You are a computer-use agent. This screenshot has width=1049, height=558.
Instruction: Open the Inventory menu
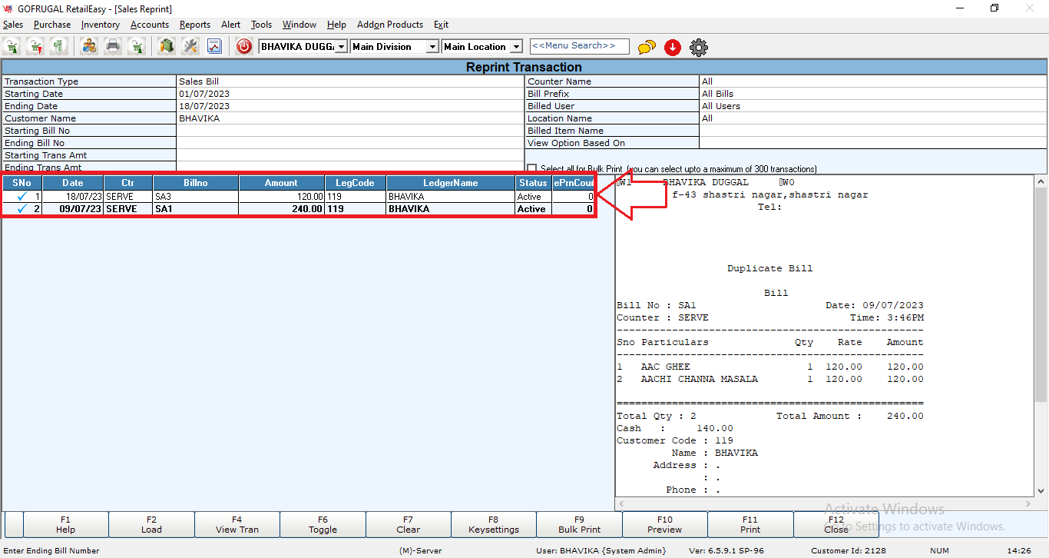click(100, 25)
